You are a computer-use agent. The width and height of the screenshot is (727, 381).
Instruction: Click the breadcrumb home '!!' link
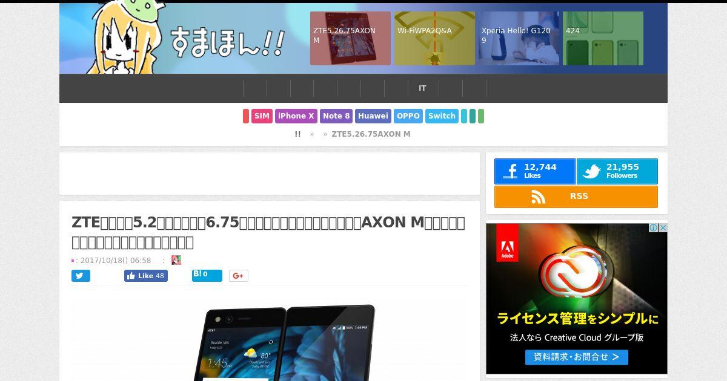click(x=297, y=134)
